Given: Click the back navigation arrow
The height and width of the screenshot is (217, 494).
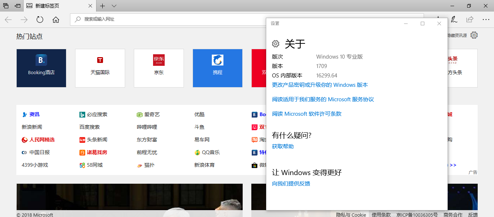Looking at the screenshot, I should tap(8, 20).
